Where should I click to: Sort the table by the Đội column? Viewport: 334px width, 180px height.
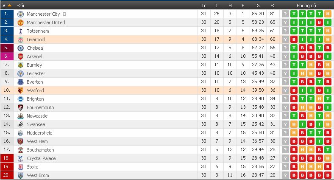pos(21,6)
